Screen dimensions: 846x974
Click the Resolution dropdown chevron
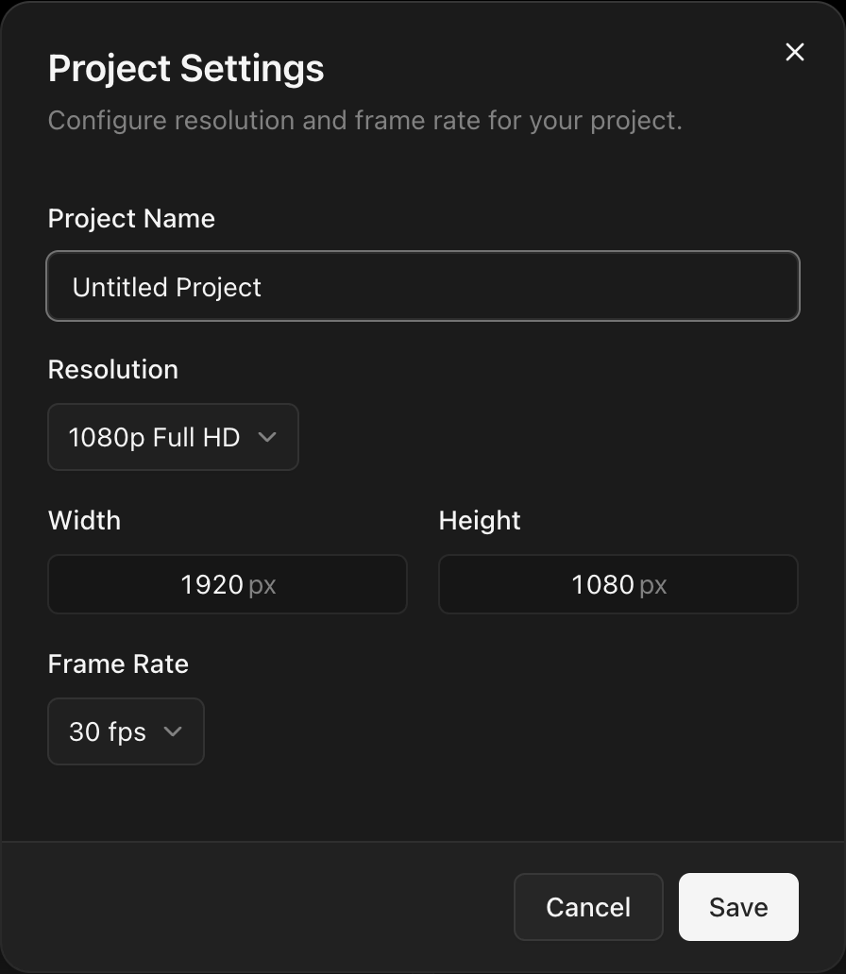click(267, 437)
